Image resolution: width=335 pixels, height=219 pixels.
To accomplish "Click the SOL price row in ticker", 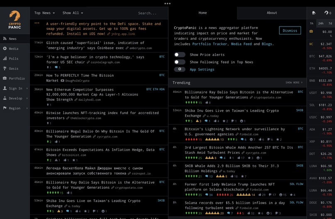I will coord(320,107).
